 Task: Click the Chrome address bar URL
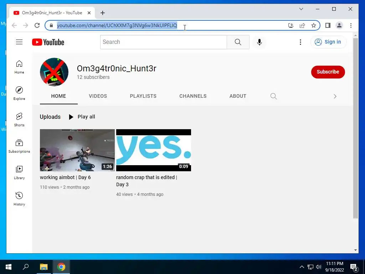(117, 25)
